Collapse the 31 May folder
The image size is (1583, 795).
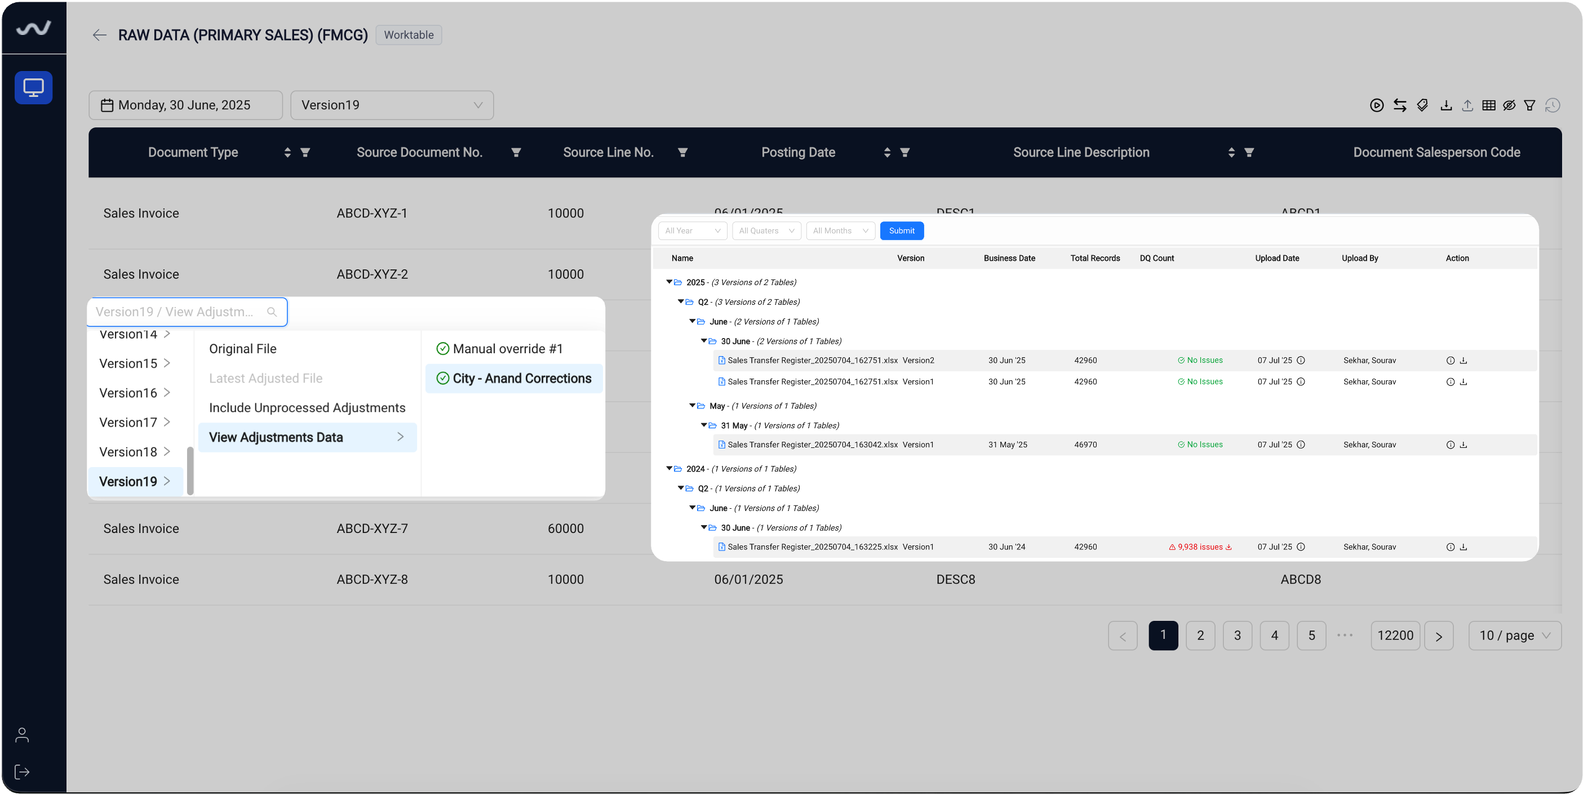pyautogui.click(x=704, y=425)
